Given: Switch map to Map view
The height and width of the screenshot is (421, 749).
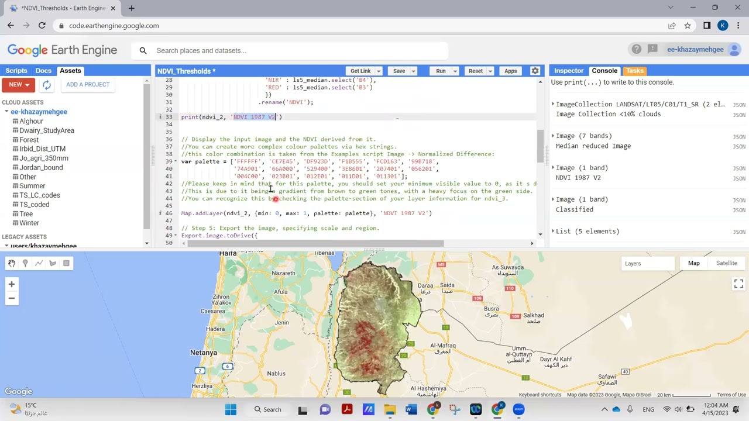Looking at the screenshot, I should [x=693, y=263].
